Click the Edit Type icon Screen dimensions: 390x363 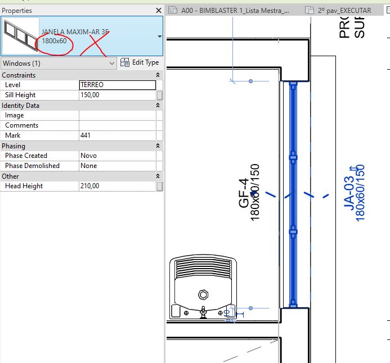tap(124, 62)
